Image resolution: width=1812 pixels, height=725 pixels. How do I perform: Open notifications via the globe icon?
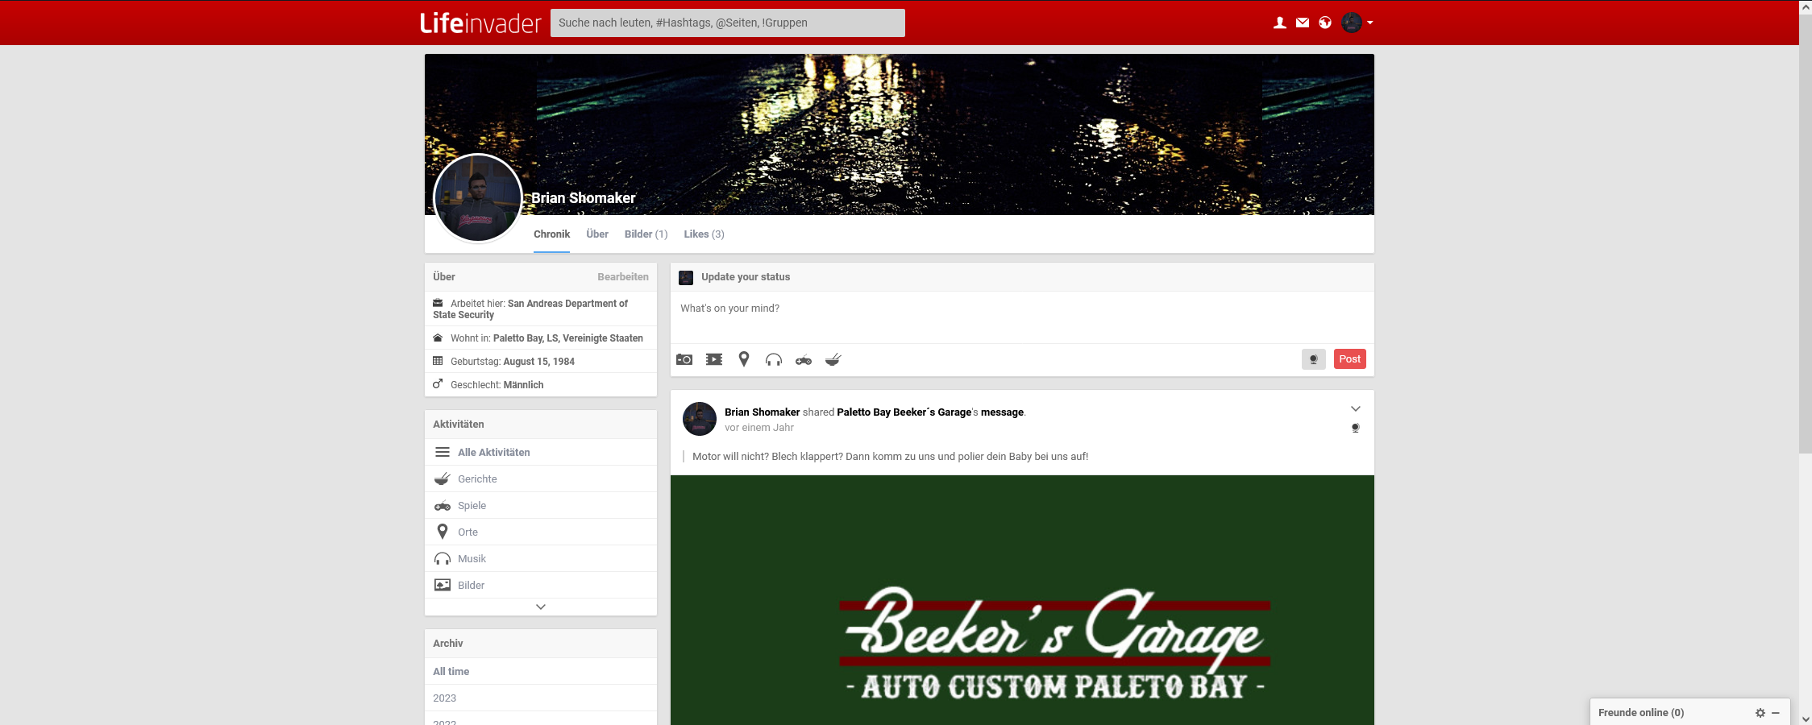pos(1325,23)
